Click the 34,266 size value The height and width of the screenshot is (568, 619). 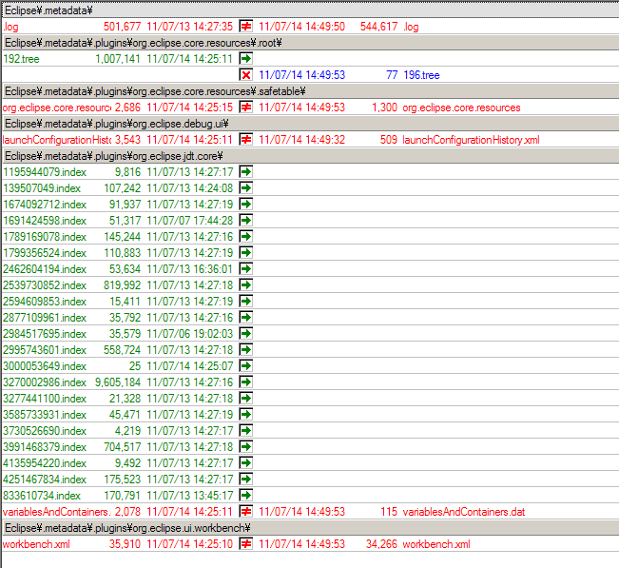click(381, 544)
